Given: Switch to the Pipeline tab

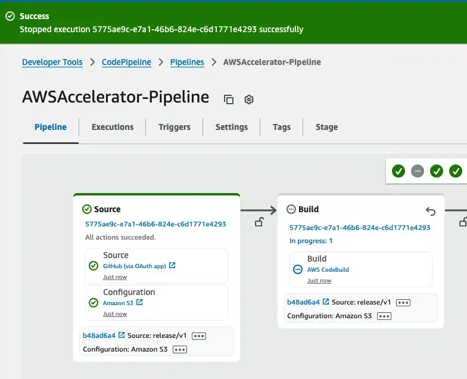Looking at the screenshot, I should click(x=51, y=127).
